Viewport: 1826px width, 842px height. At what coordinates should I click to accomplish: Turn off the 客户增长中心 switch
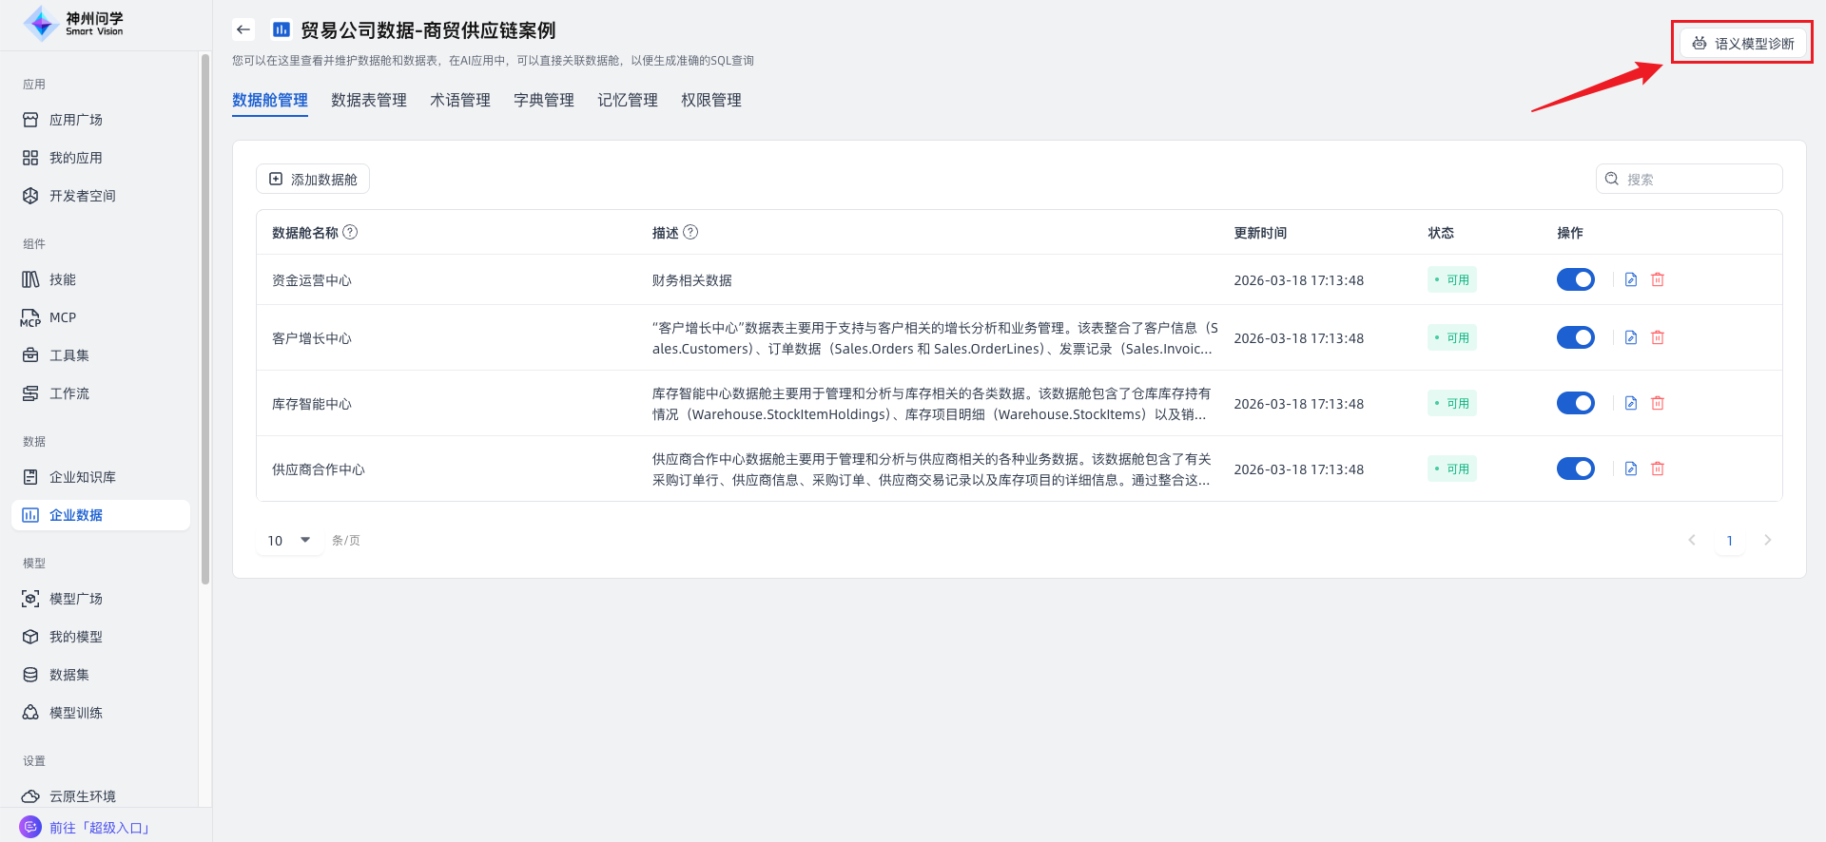click(1575, 337)
